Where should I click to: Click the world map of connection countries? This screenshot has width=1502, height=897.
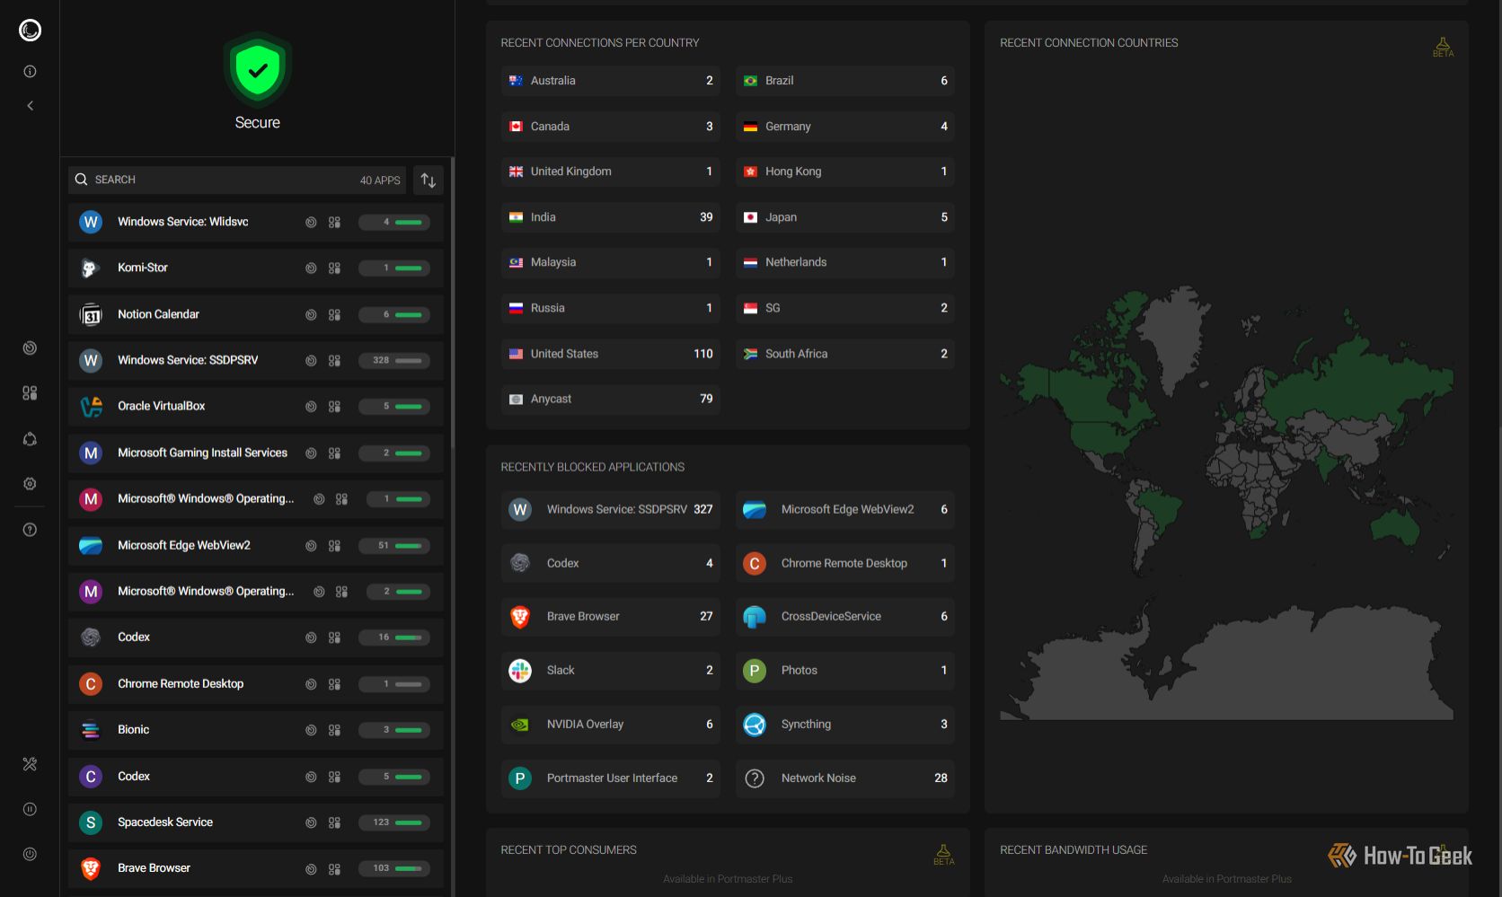click(x=1227, y=503)
